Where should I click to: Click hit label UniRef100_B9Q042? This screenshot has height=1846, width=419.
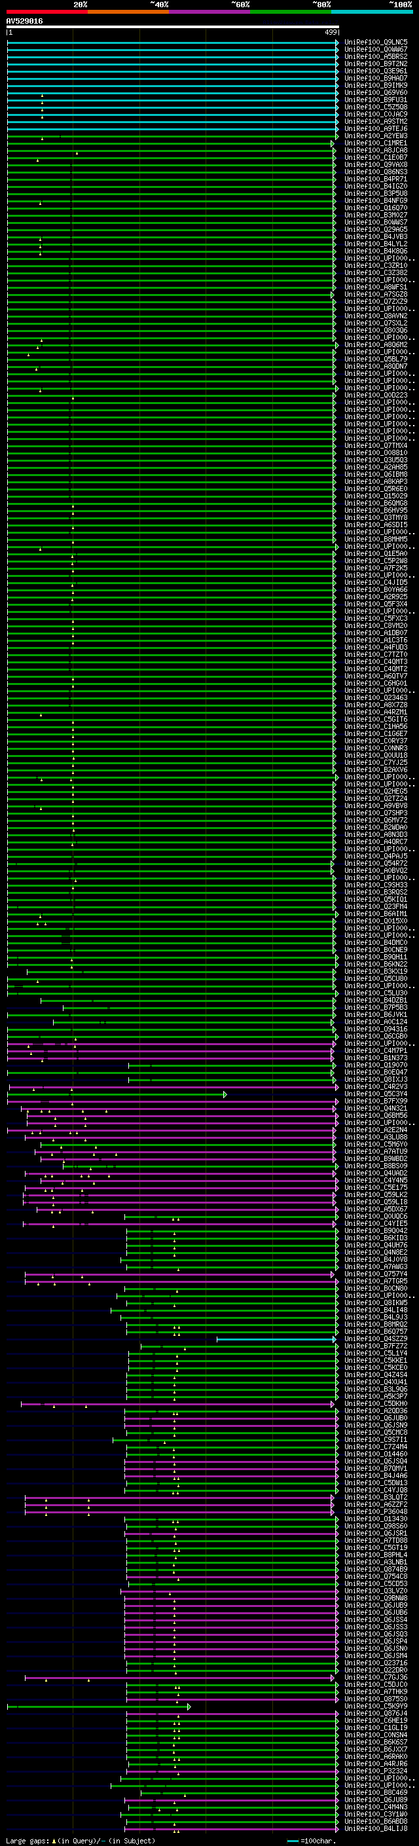(376, 1230)
